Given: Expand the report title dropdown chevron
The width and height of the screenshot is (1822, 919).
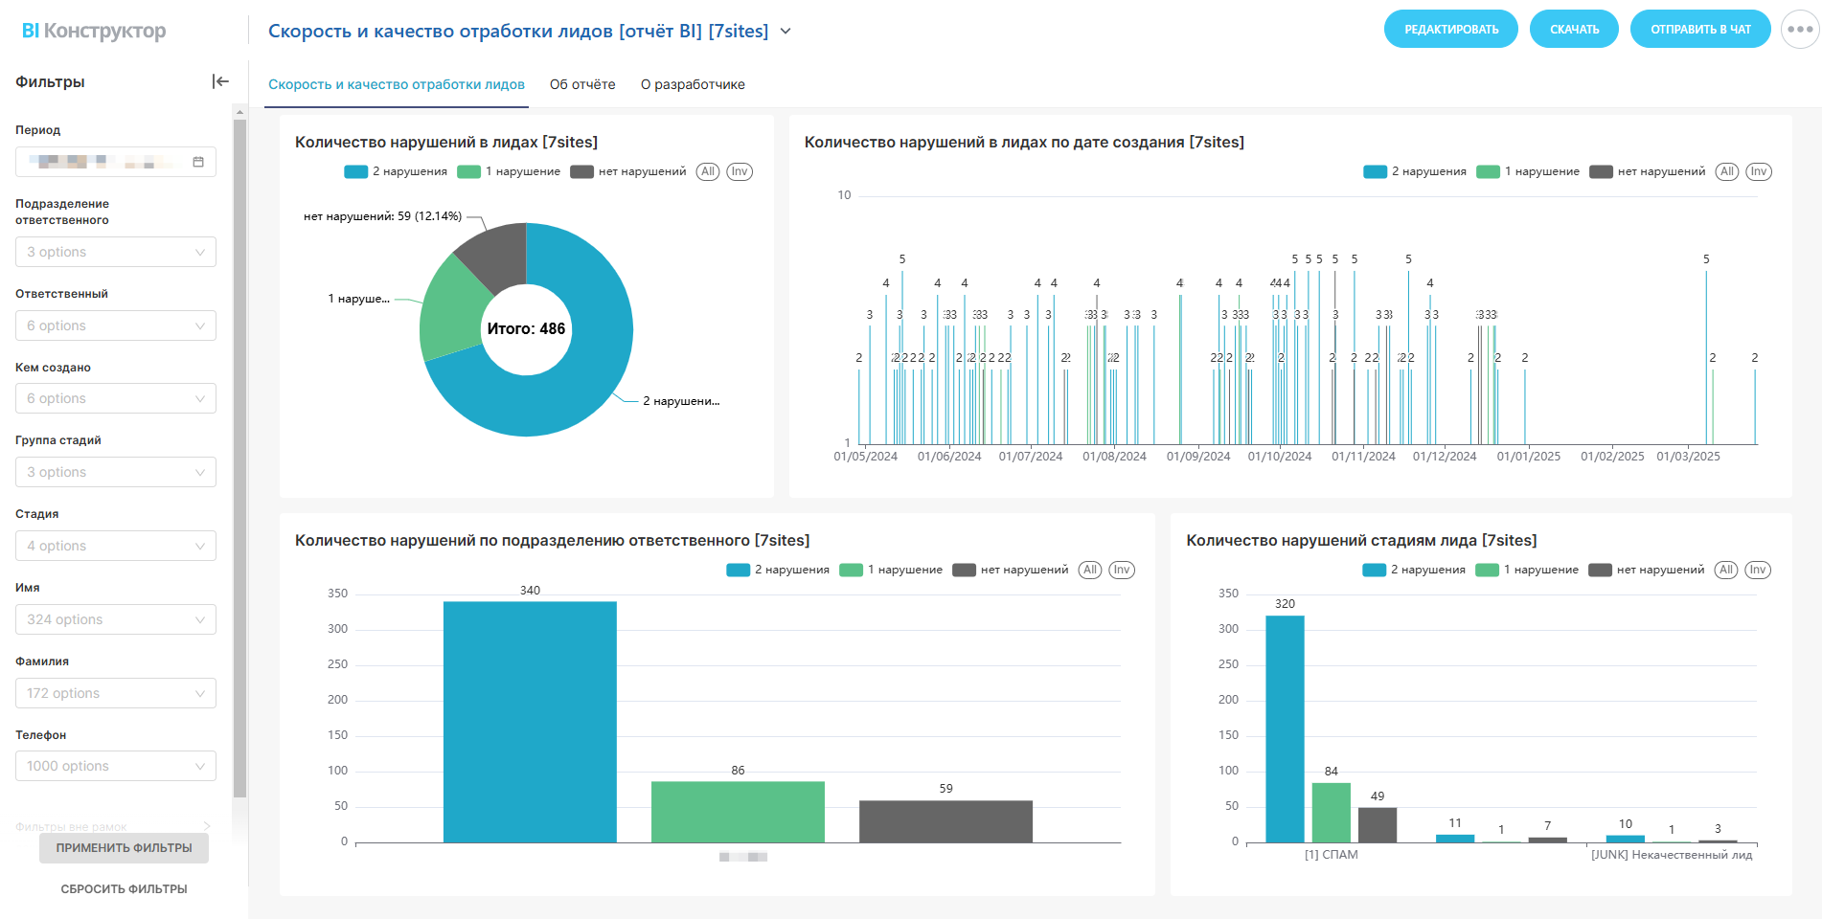Looking at the screenshot, I should point(786,31).
